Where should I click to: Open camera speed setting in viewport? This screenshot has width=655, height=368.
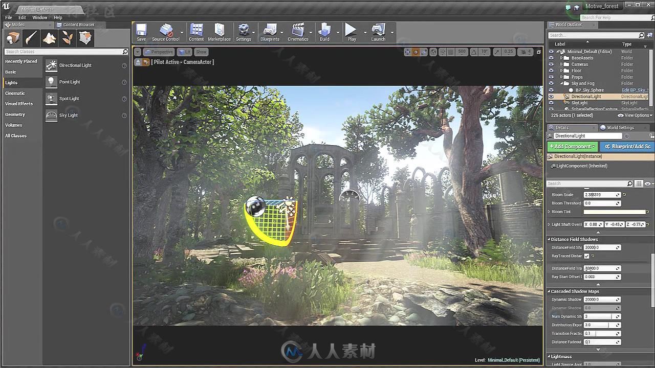click(525, 52)
